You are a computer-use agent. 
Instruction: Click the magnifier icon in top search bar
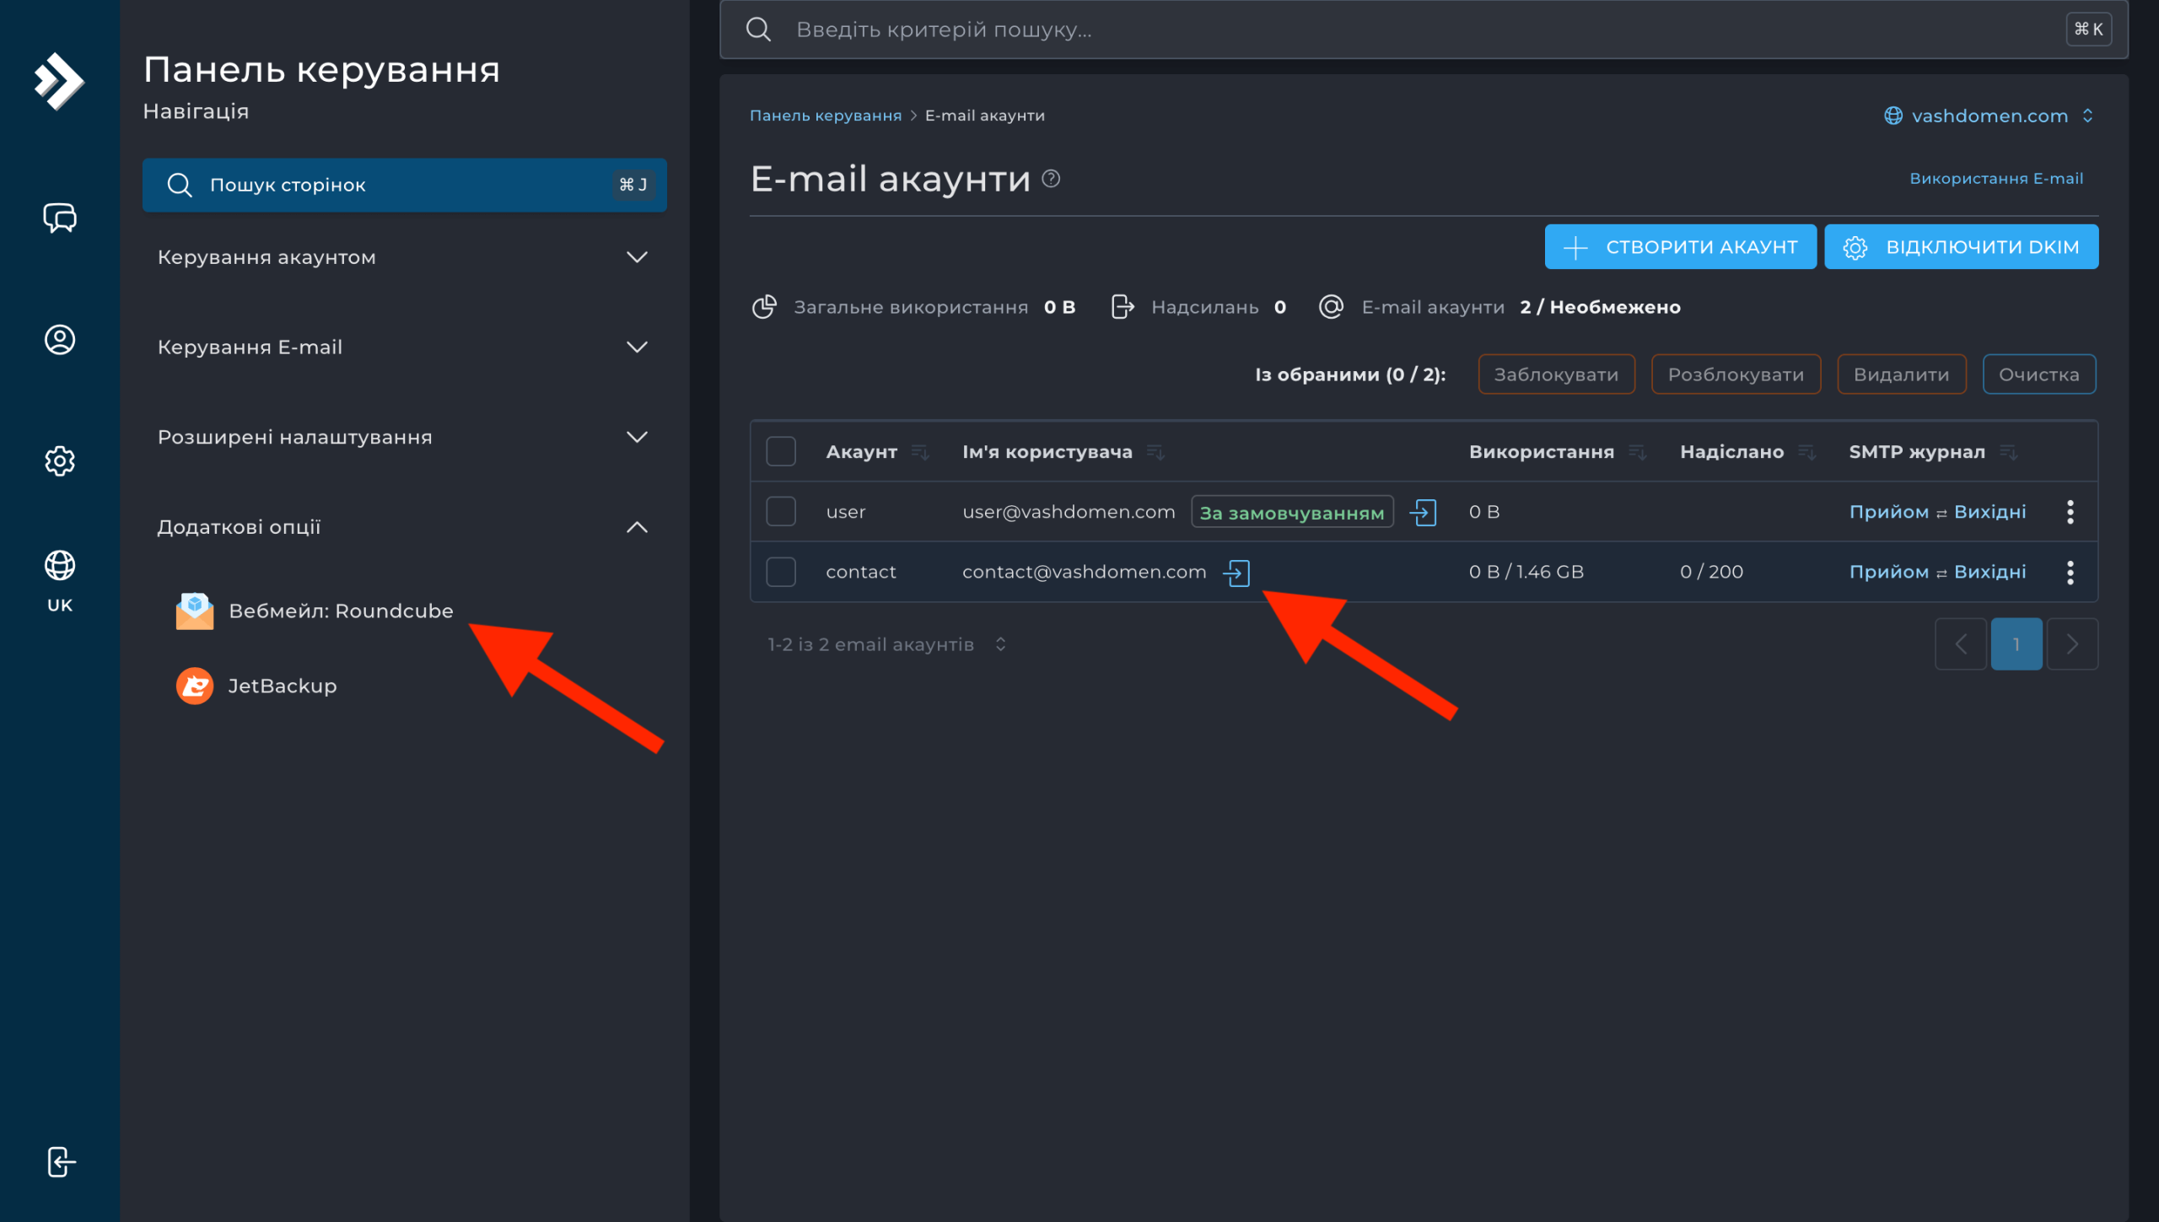758,30
